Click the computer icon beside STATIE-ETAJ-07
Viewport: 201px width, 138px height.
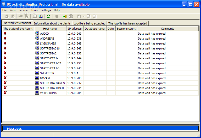[x=37, y=63]
